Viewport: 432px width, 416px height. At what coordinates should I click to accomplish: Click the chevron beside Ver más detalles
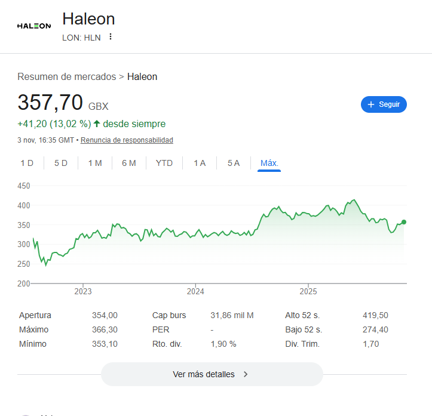coord(246,374)
